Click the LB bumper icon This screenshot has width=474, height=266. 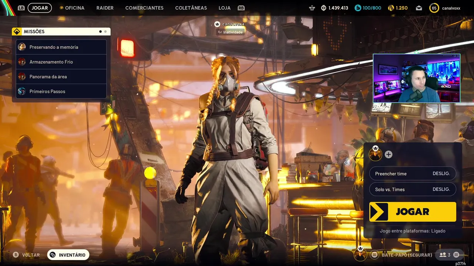(21, 8)
